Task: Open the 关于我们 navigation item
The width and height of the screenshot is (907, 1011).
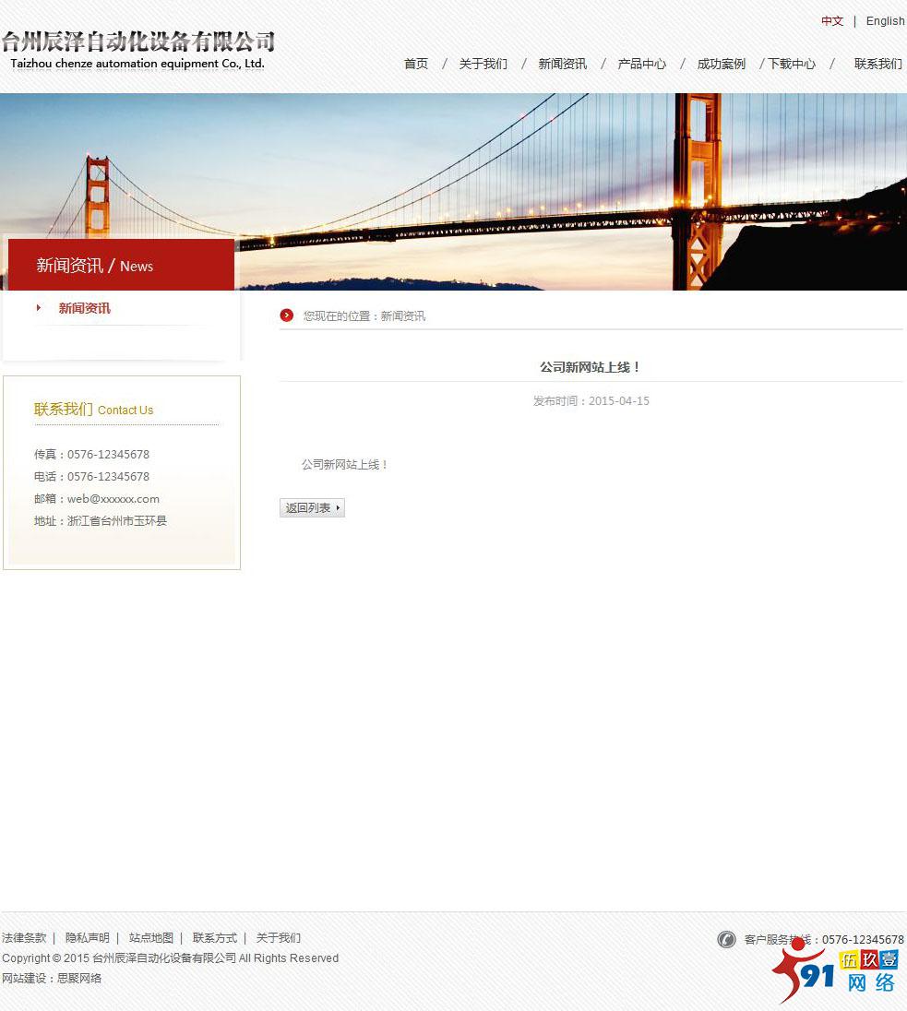Action: (483, 64)
